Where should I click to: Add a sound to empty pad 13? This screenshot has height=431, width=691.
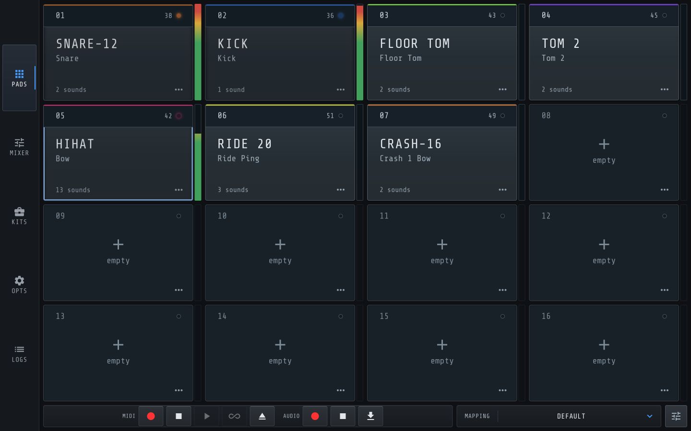pos(118,345)
